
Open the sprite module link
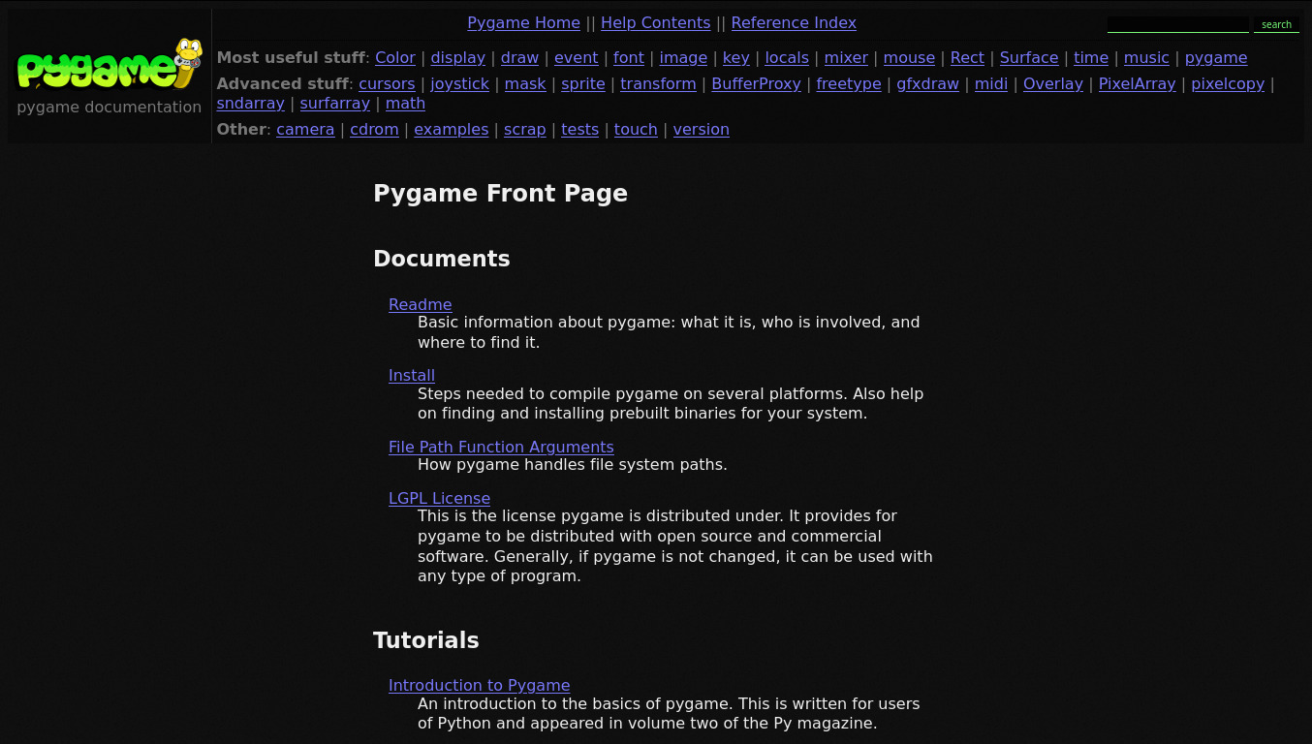tap(583, 84)
